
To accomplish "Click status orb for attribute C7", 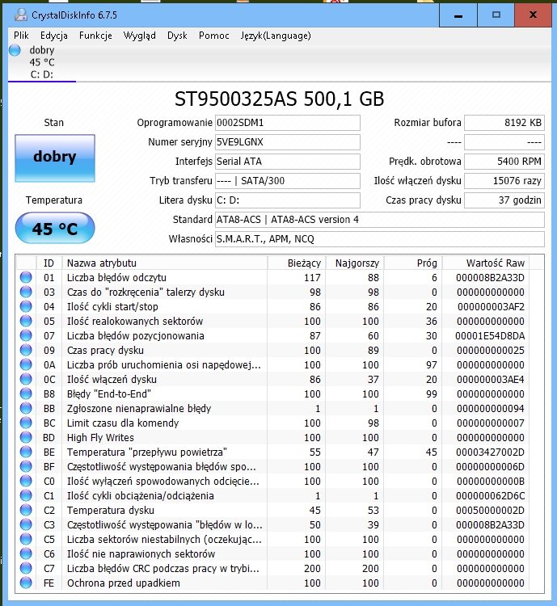I will (26, 569).
